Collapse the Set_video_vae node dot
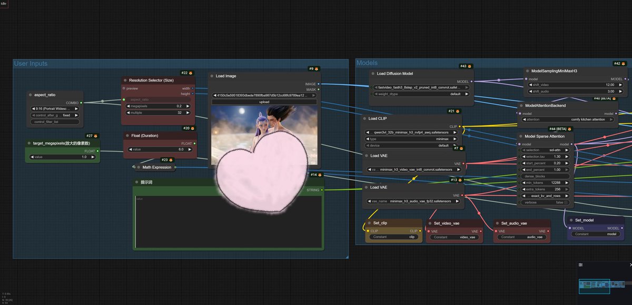 [x=430, y=223]
